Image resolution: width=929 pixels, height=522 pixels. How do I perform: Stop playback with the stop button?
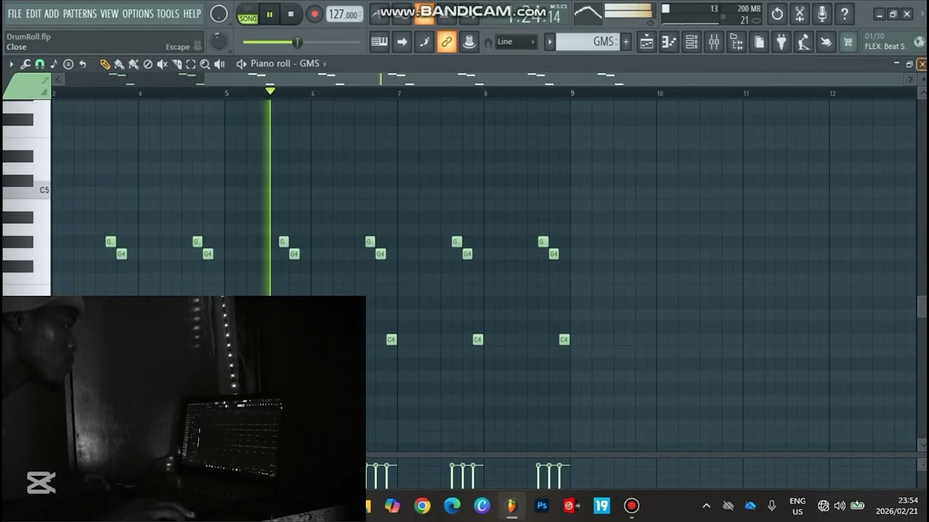pos(291,14)
